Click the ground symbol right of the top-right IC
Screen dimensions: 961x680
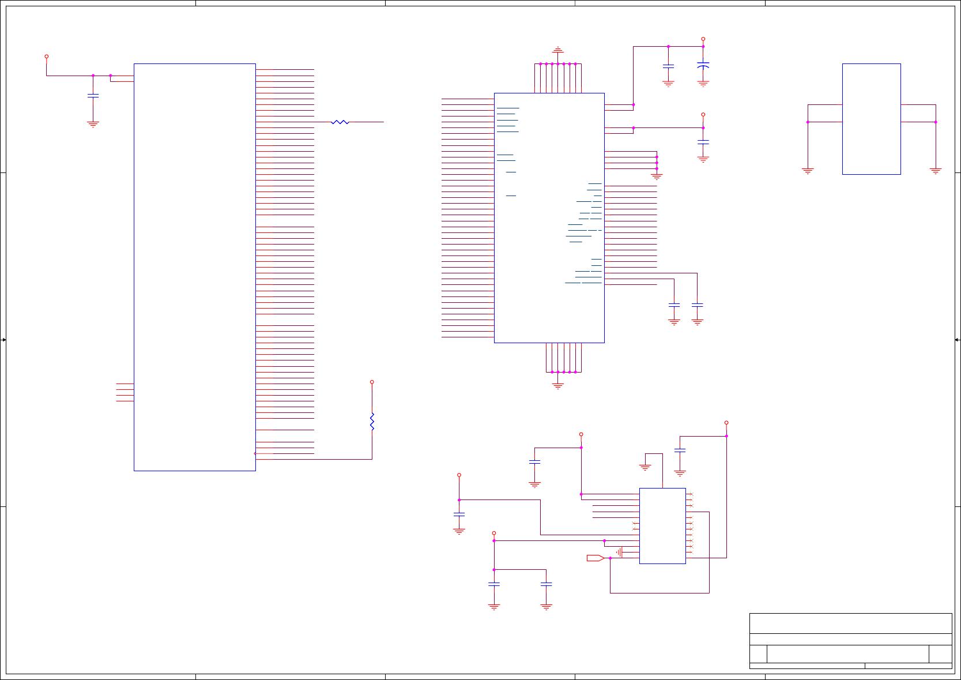point(936,171)
